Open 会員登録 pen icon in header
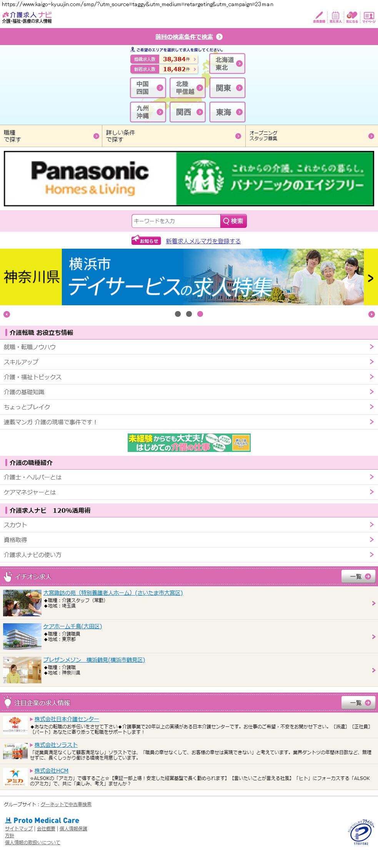The image size is (378, 850). [319, 17]
